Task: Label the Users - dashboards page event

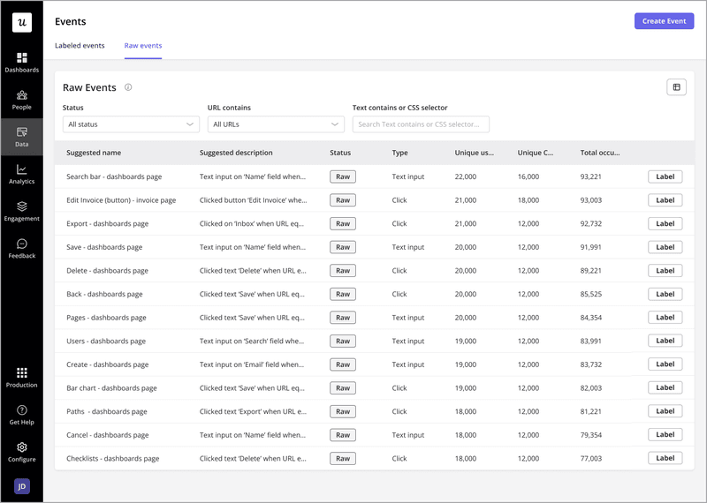Action: [x=665, y=341]
